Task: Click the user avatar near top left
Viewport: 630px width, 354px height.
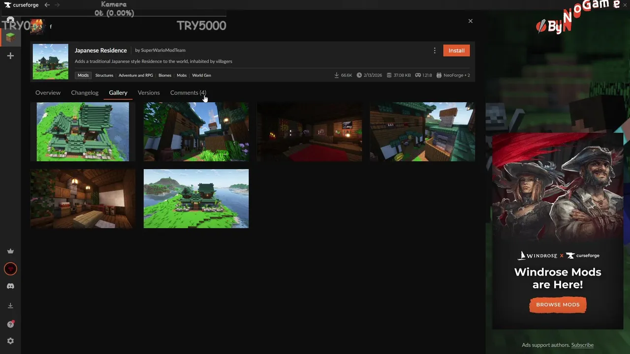Action: [x=37, y=27]
